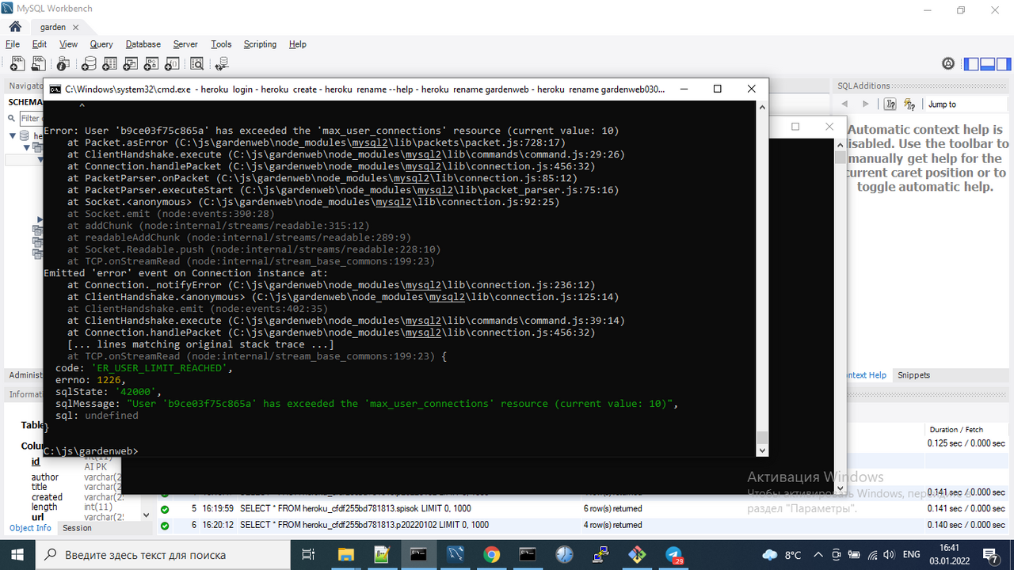Search table data toolbar icon
Screen dimensions: 1014x570
tap(197, 64)
